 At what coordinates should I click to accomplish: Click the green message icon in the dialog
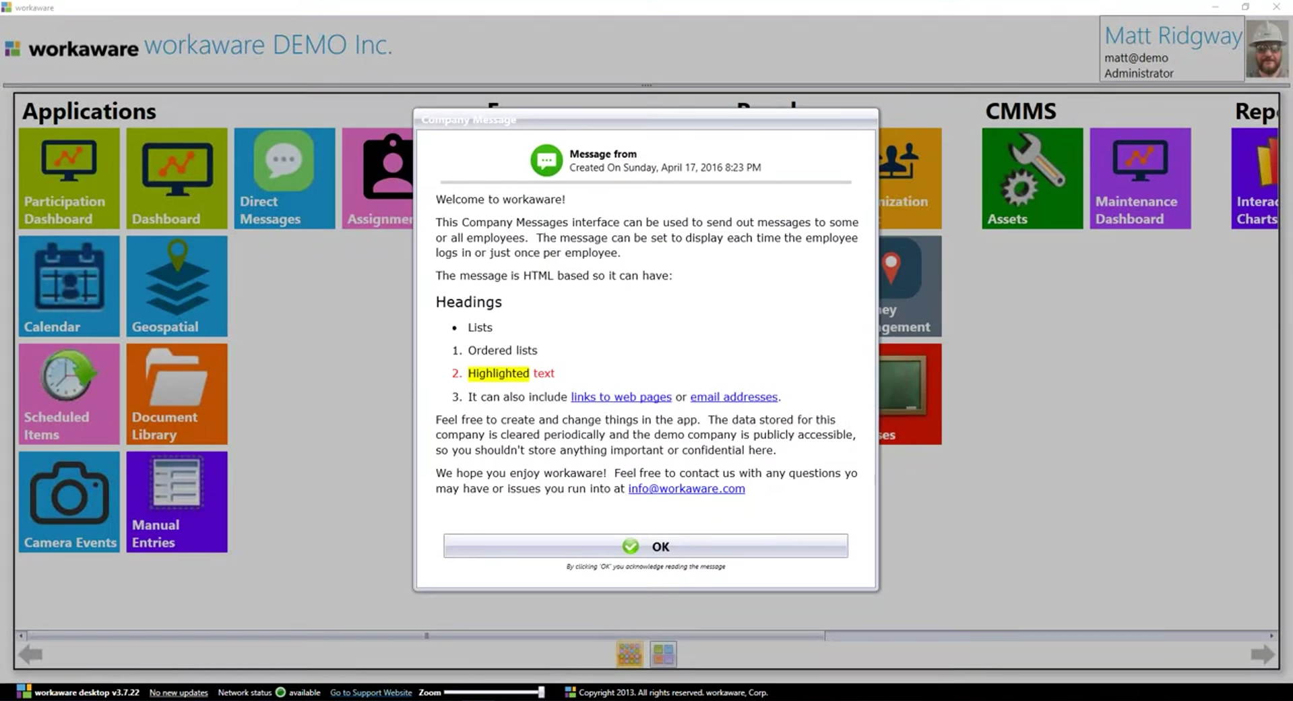tap(546, 160)
